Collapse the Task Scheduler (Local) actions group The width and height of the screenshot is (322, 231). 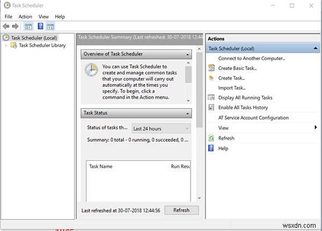[x=316, y=48]
